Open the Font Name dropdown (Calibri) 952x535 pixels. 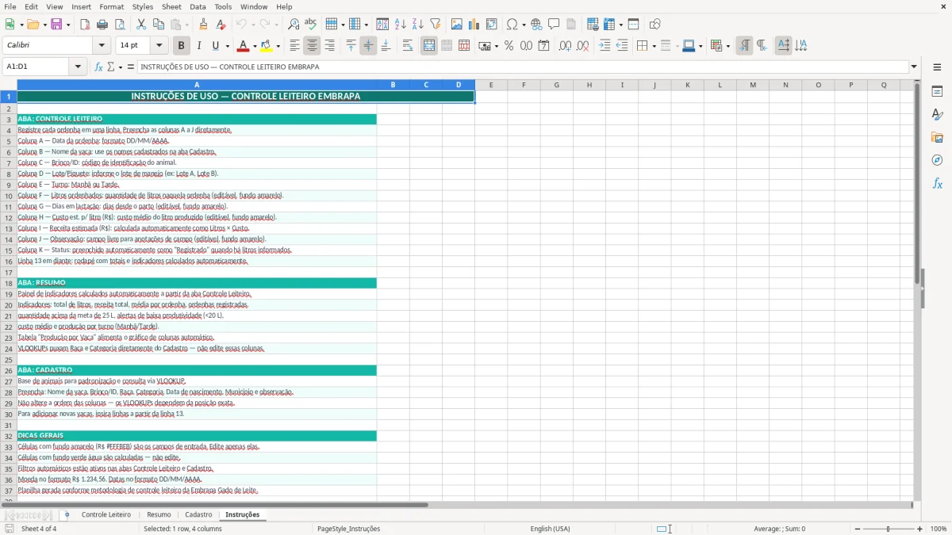(101, 46)
